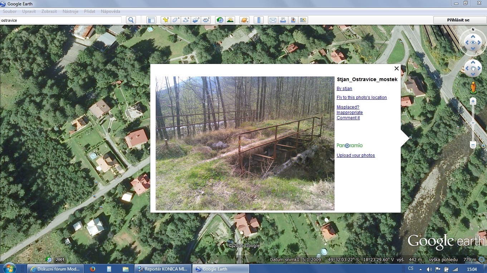Click the 'Stjan_Ostravice_mostek' photo title
The image size is (487, 273).
coord(367,79)
